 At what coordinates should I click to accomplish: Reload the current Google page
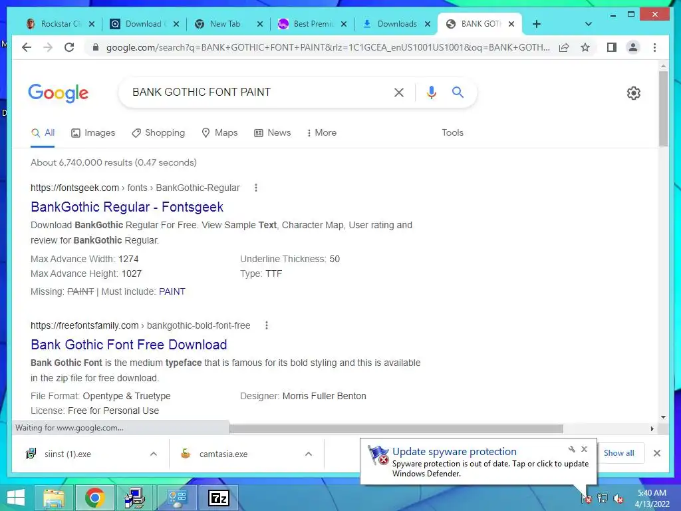click(69, 47)
